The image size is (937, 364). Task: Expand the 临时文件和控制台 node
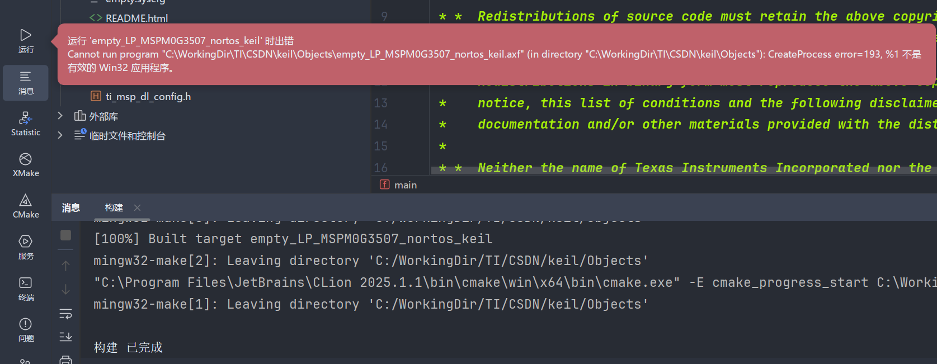[x=60, y=135]
